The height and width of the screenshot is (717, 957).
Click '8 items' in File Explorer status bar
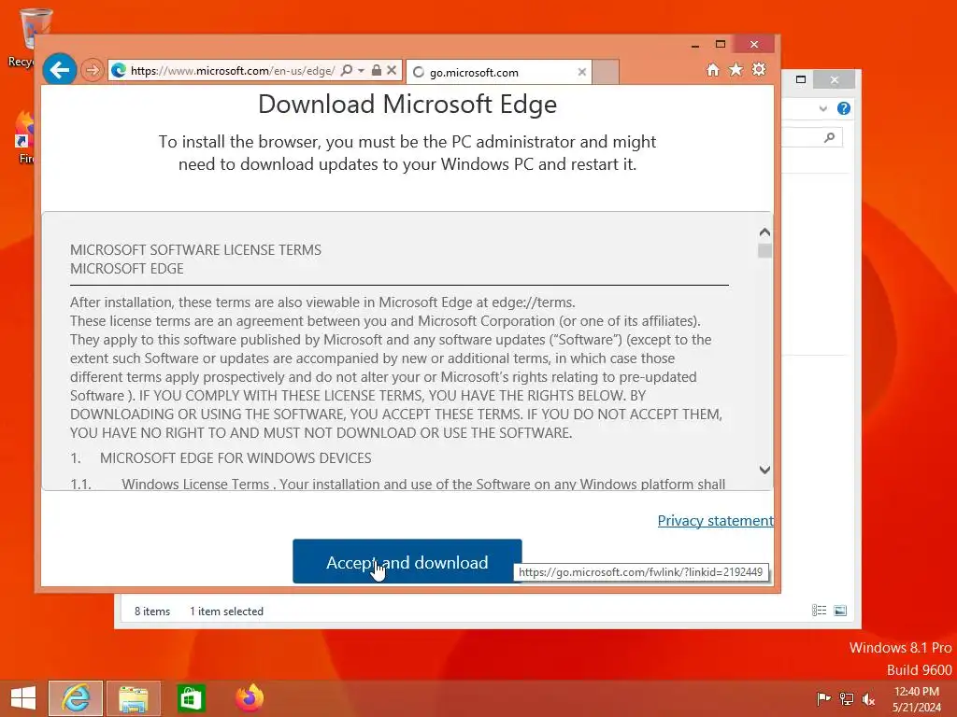click(x=152, y=611)
